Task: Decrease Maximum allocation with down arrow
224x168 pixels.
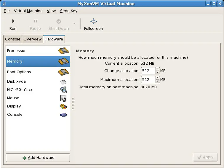Action: (158, 81)
